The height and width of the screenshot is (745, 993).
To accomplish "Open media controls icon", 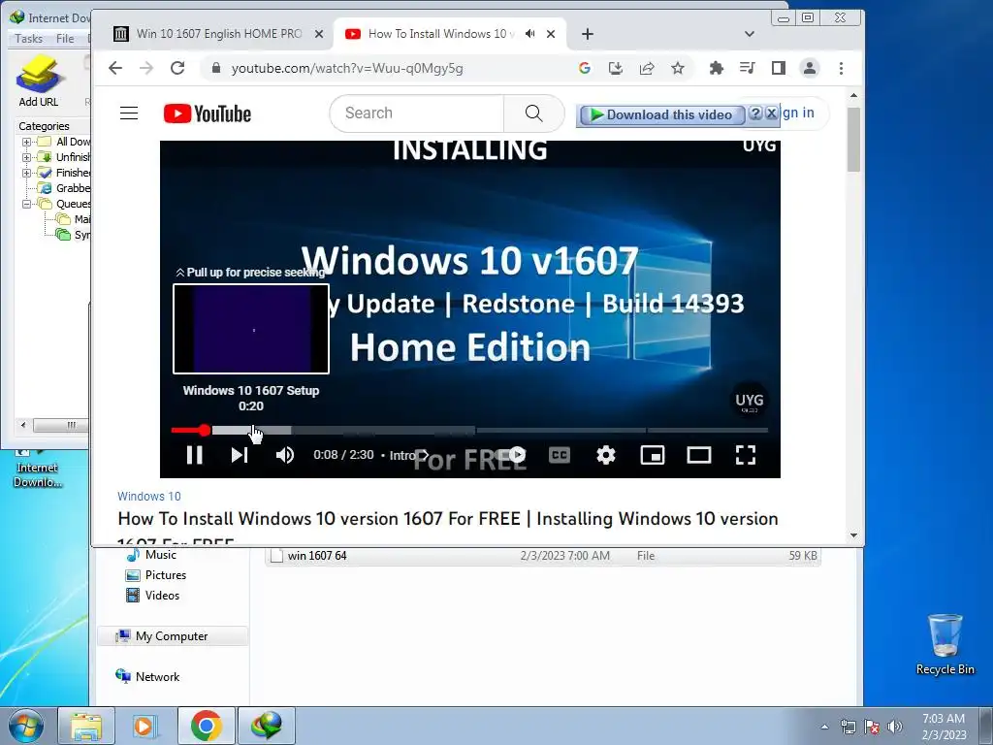I will [748, 68].
